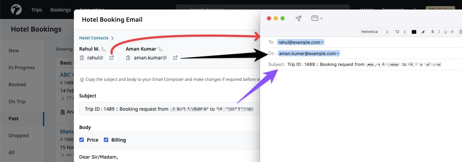This screenshot has width=462, height=162.
Task: Toggle the Billing checkbox
Action: click(106, 140)
